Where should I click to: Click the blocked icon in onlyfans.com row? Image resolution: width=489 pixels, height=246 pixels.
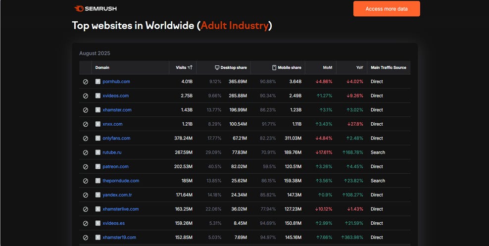pos(86,139)
